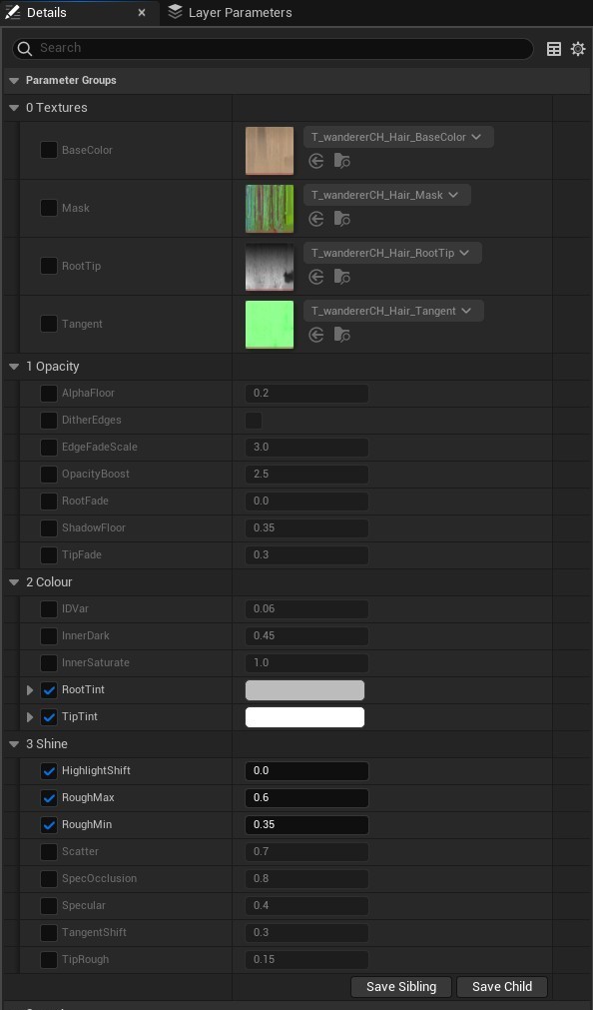The height and width of the screenshot is (1010, 593).
Task: Toggle the DitherEdges value checkbox
Action: (x=254, y=420)
